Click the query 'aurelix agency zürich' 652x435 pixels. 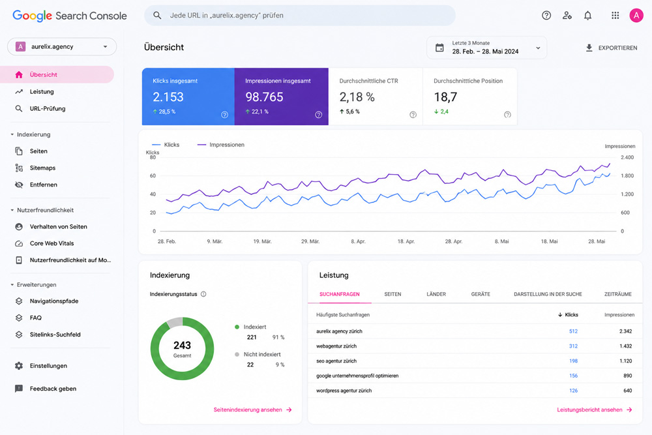[339, 331]
